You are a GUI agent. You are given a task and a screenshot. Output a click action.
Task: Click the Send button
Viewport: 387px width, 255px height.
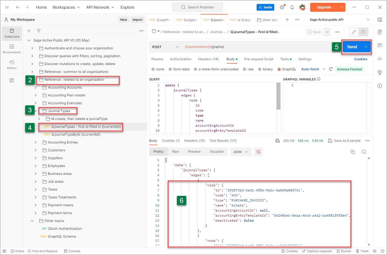(352, 47)
